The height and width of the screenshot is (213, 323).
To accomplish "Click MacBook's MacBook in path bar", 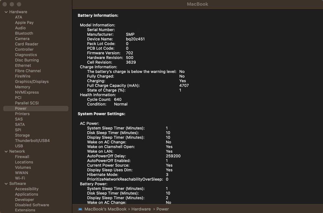I will coord(106,209).
